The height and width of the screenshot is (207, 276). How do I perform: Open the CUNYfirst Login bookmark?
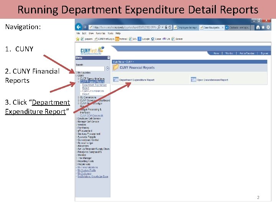pyautogui.click(x=104, y=39)
